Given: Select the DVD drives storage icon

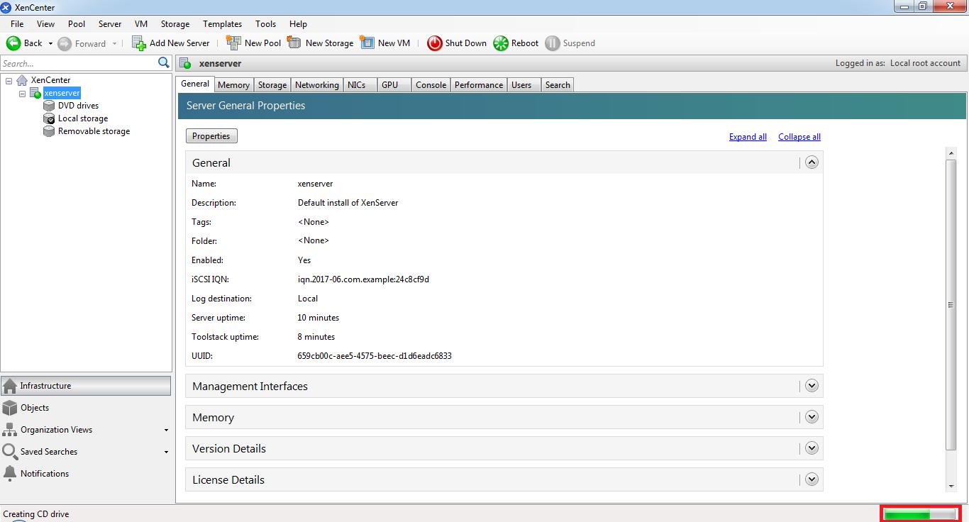Looking at the screenshot, I should pos(49,106).
